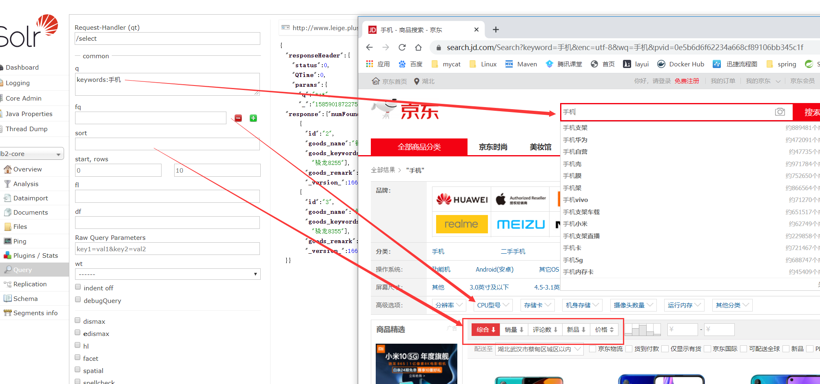Open the browser home page

(x=418, y=47)
